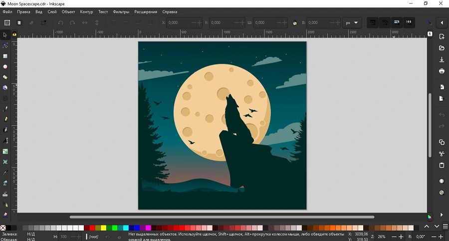This screenshot has height=241, width=449.
Task: Click Print document icon
Action: pyautogui.click(x=442, y=71)
